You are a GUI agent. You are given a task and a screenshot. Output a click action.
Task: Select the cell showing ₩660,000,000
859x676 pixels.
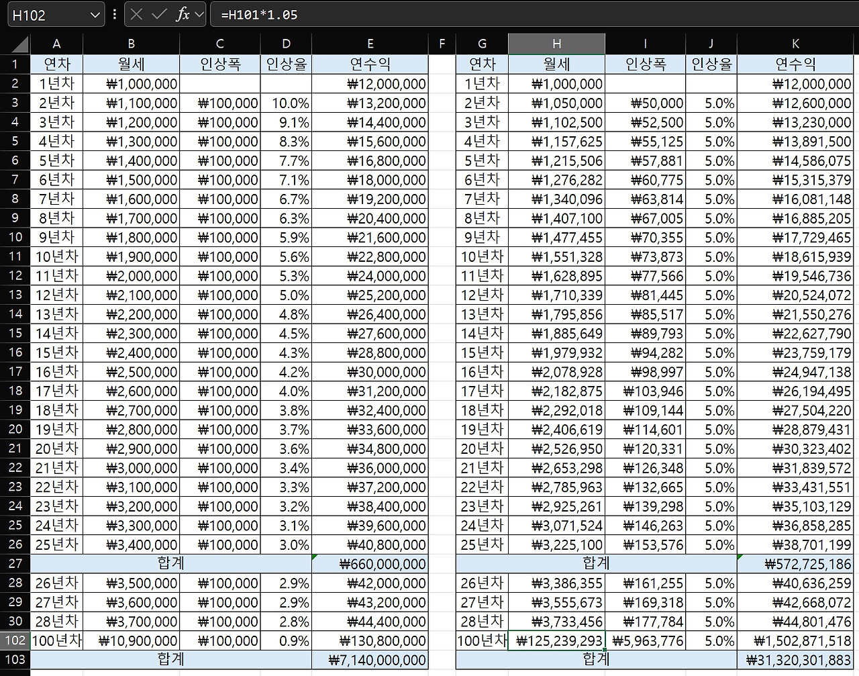coord(370,564)
